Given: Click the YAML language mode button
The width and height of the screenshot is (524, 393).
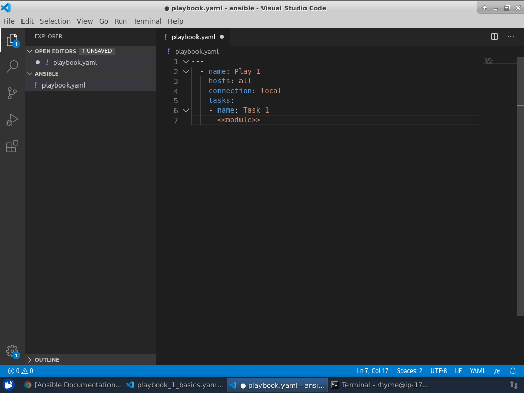Looking at the screenshot, I should coord(477,371).
